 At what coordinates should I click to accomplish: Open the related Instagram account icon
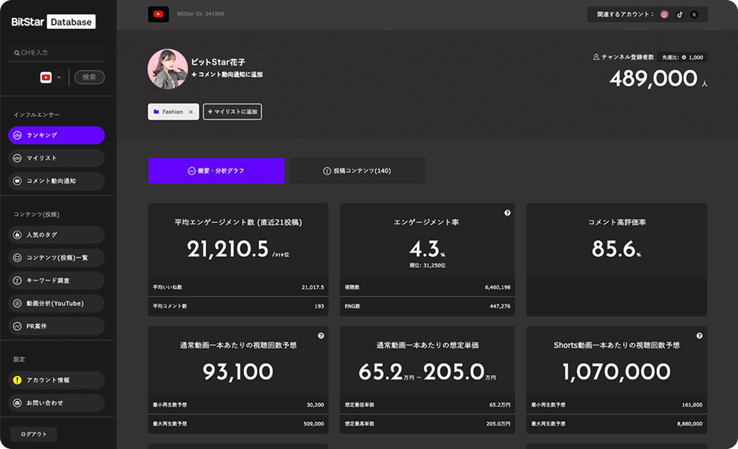[664, 14]
